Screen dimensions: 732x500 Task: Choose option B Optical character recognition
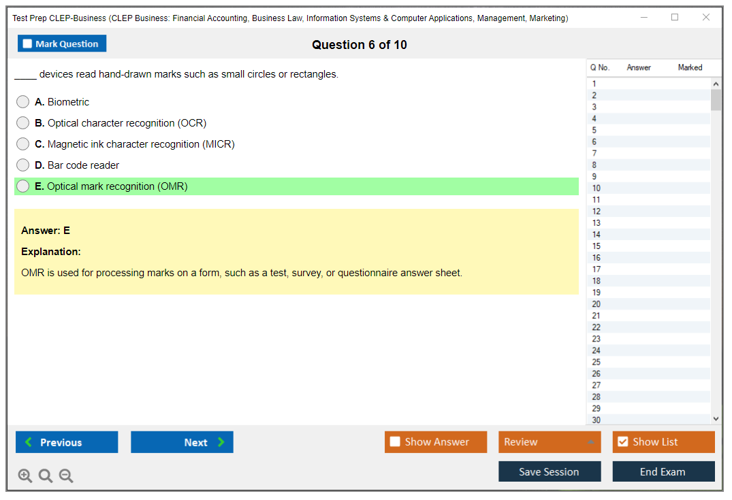pyautogui.click(x=23, y=123)
